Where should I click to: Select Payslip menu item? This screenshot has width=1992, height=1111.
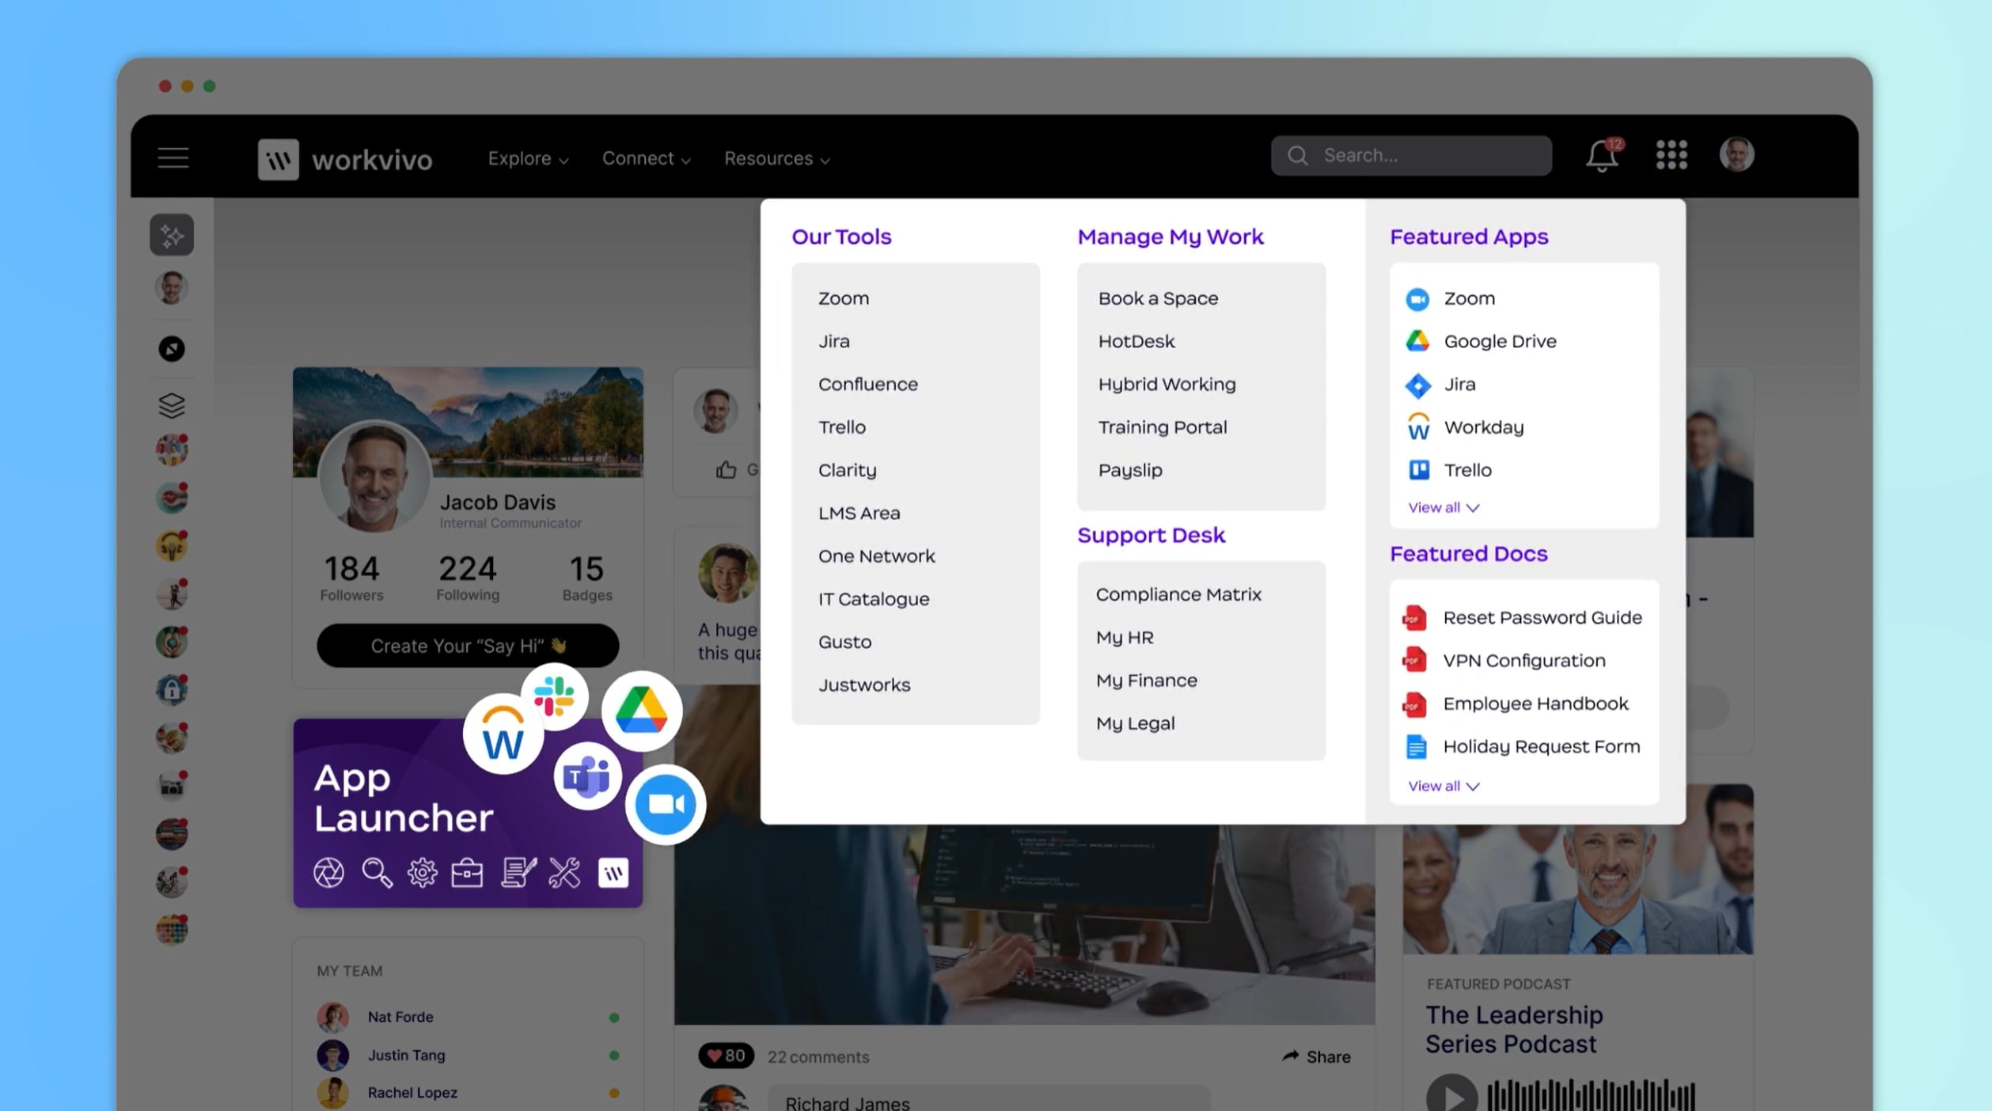1130,470
